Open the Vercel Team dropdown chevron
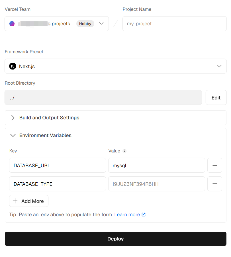The image size is (231, 257). pos(101,24)
